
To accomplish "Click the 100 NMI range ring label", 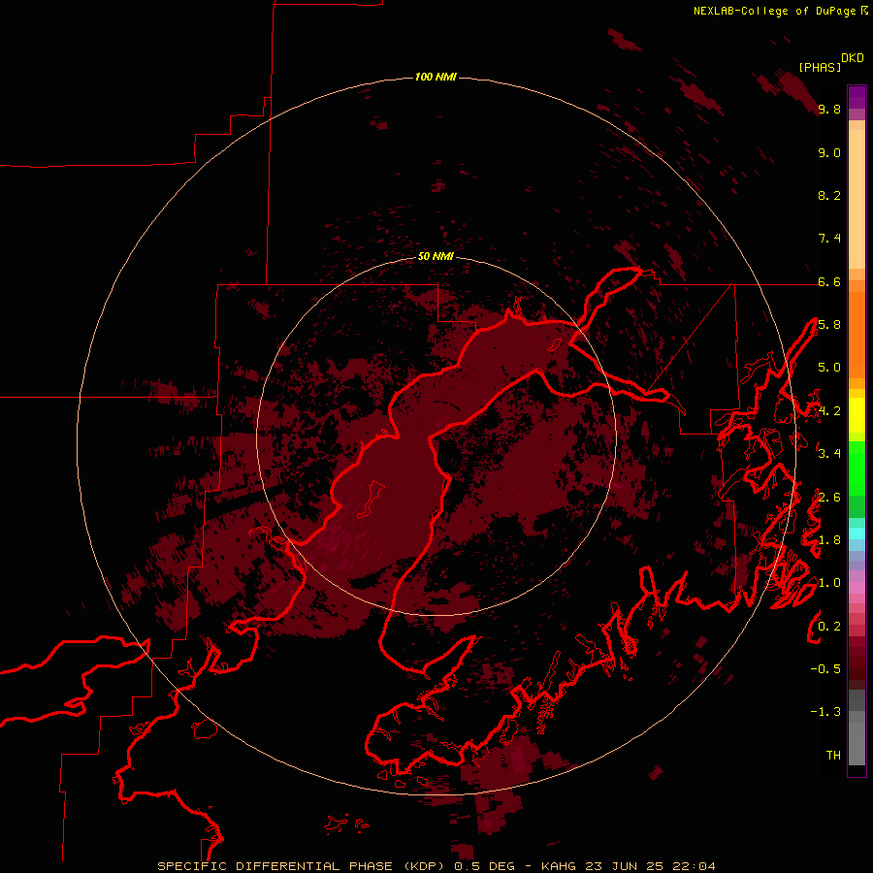I will click(x=436, y=77).
